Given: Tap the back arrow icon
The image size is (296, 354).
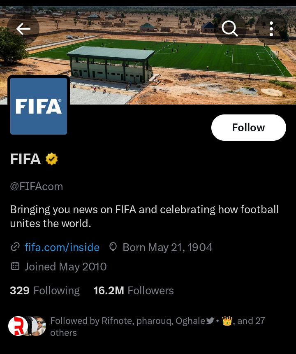Looking at the screenshot, I should tap(23, 28).
